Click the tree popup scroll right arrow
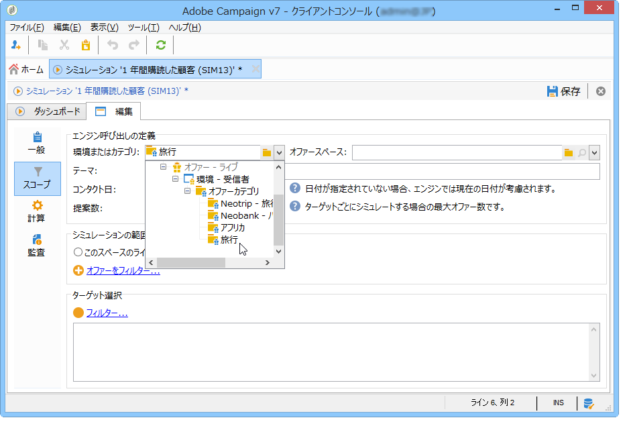This screenshot has width=629, height=424. point(268,262)
